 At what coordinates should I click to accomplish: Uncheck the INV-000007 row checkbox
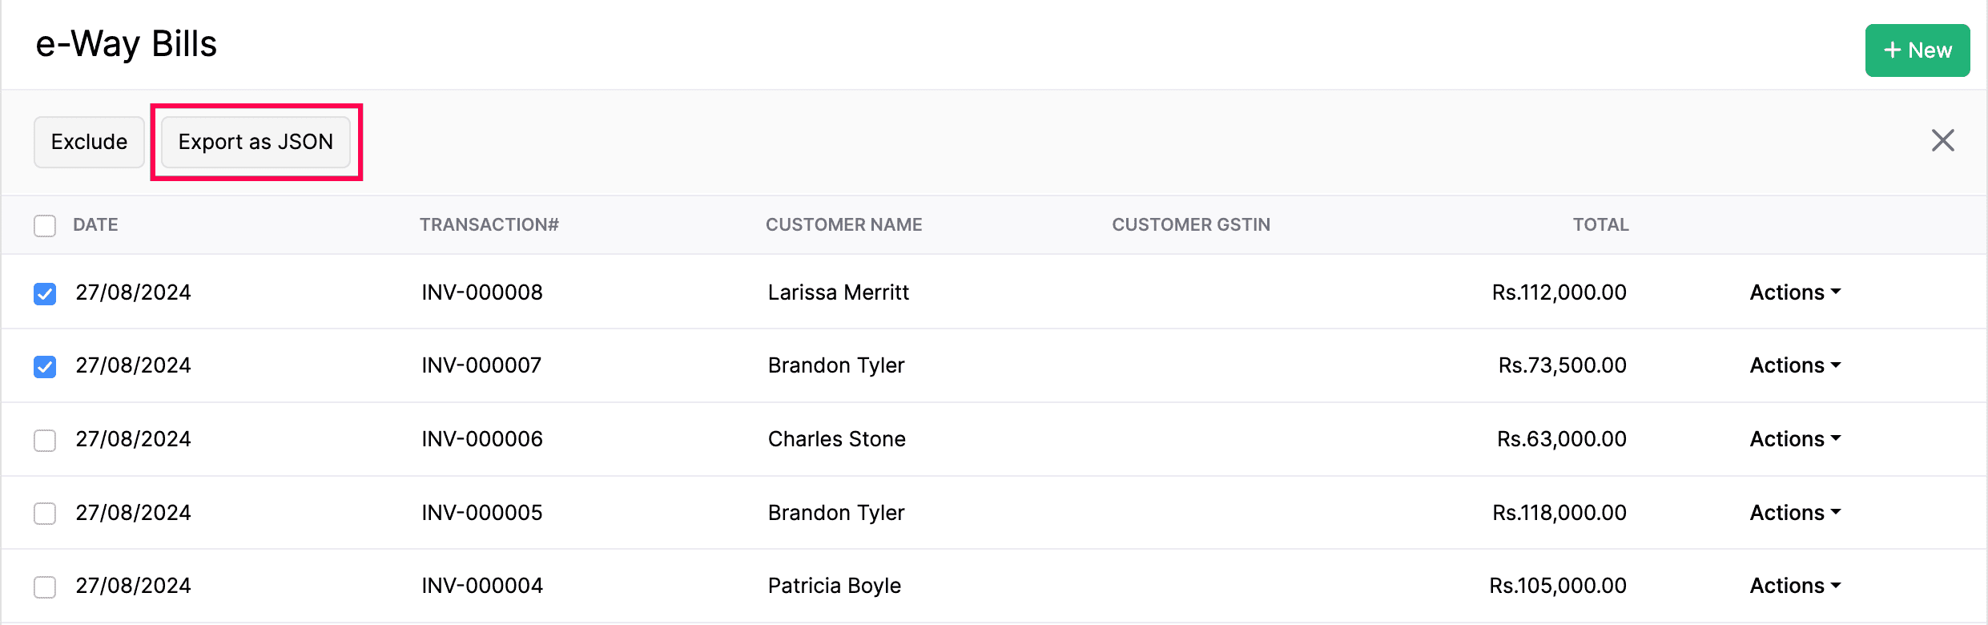(45, 367)
